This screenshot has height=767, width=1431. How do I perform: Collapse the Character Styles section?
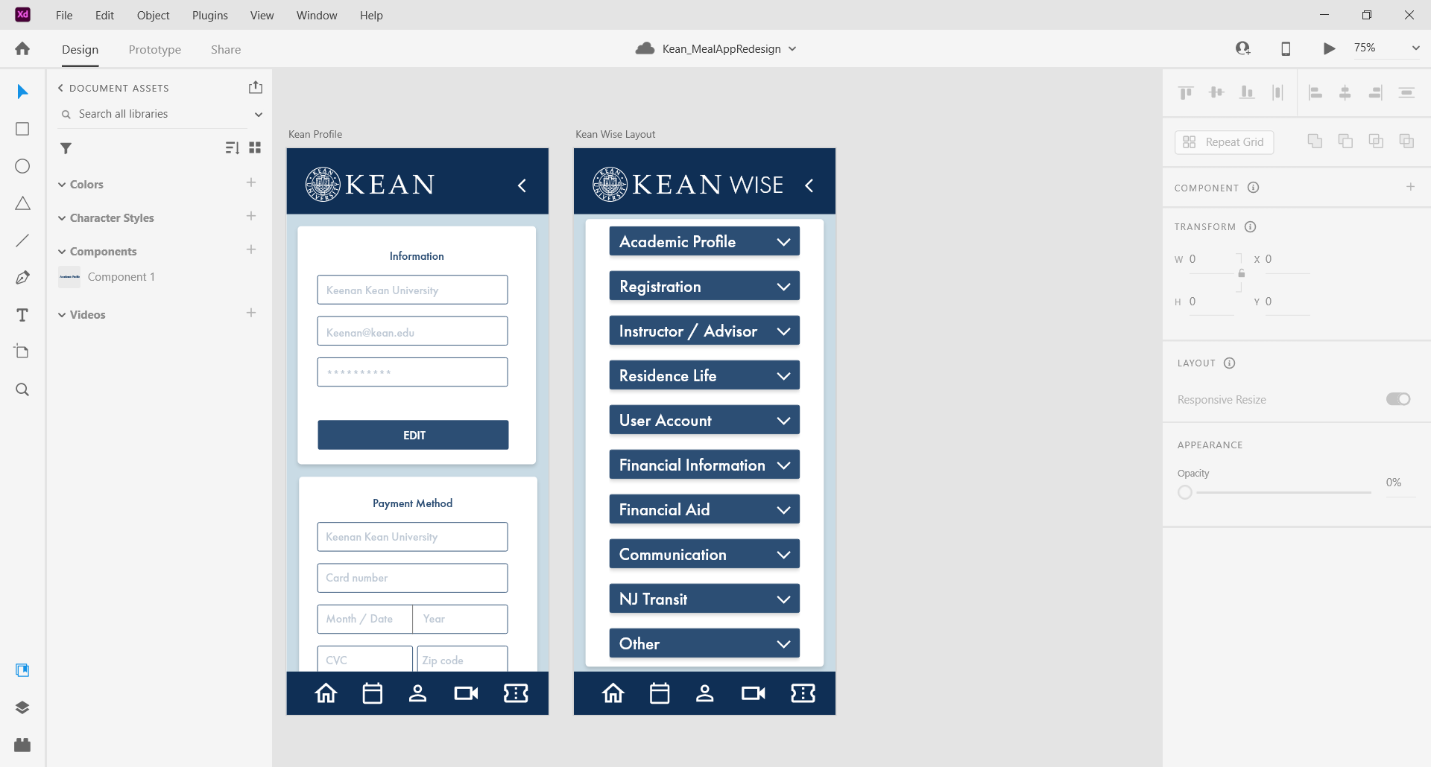pos(62,218)
